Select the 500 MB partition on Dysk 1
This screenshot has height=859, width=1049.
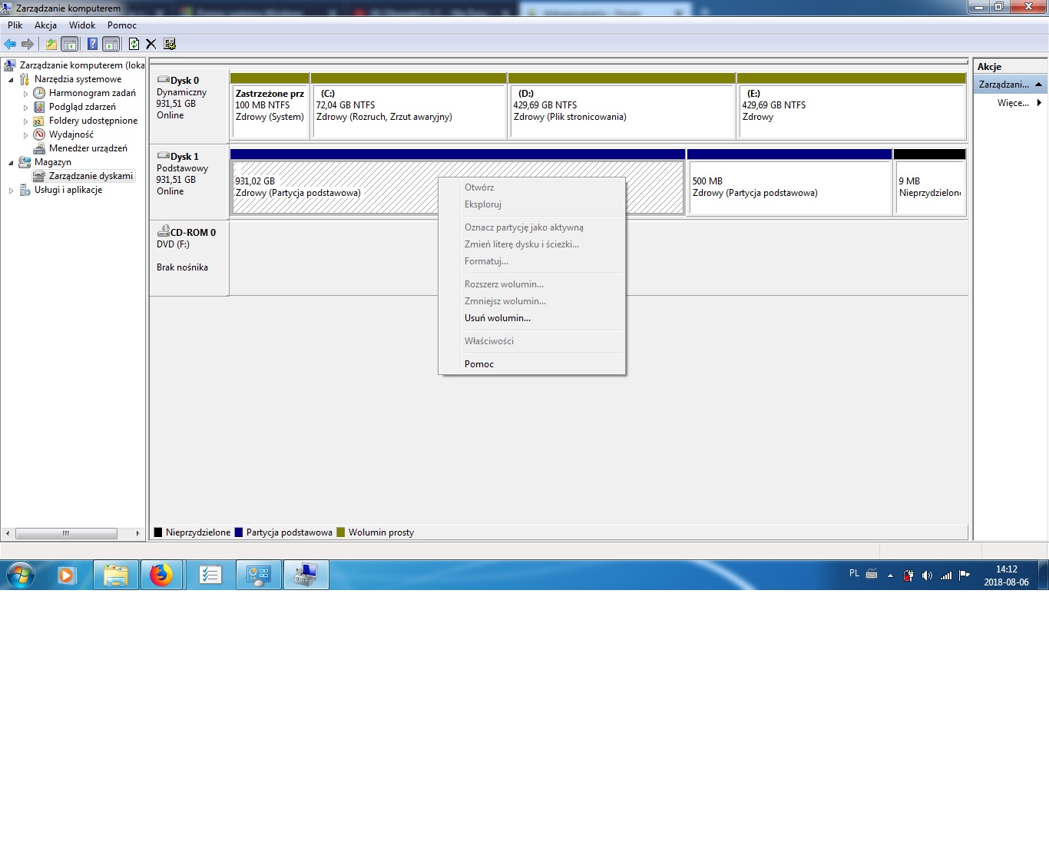click(x=789, y=187)
